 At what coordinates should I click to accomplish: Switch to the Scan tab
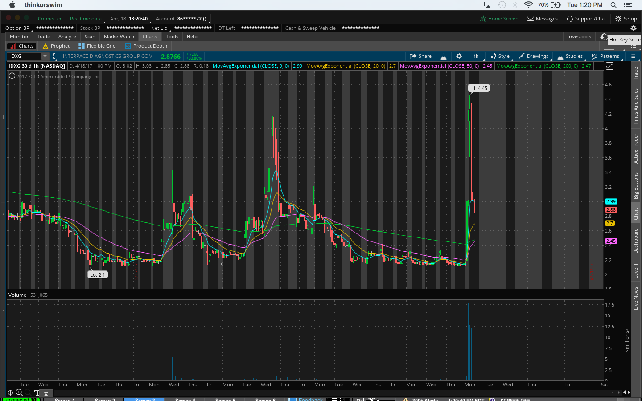(90, 37)
